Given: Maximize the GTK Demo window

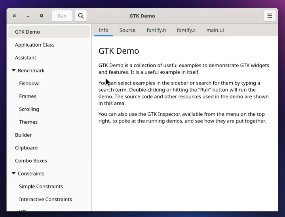Looking at the screenshot, I should click(42, 16).
